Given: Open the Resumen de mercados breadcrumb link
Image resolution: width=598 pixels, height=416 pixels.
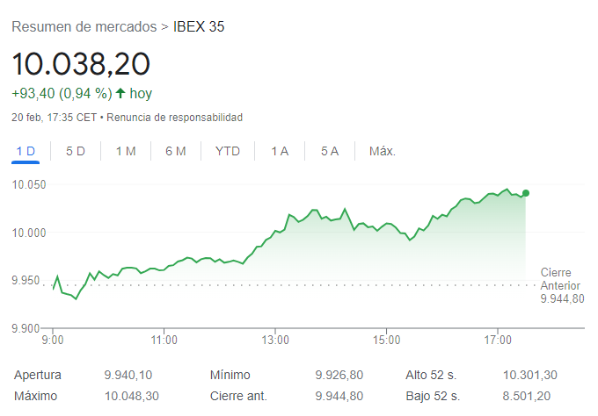Looking at the screenshot, I should 84,27.
